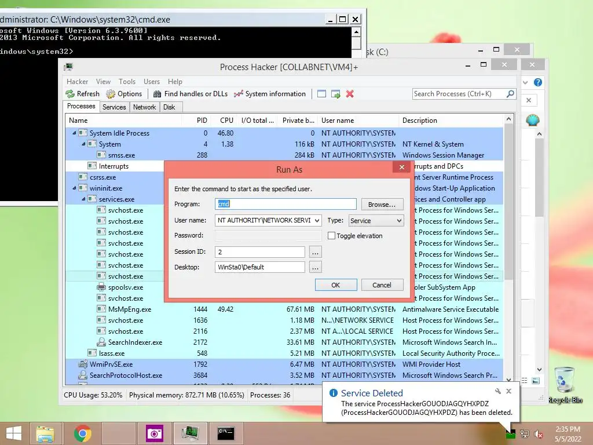Click the find window toolbar icon
The height and width of the screenshot is (445, 593).
[321, 94]
